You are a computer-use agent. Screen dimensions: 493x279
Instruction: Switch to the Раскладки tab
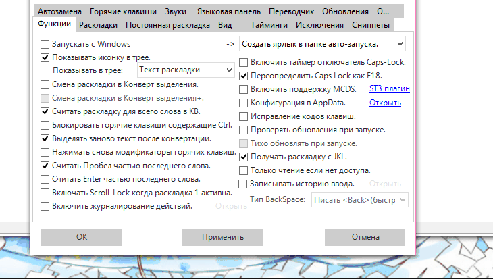(98, 25)
